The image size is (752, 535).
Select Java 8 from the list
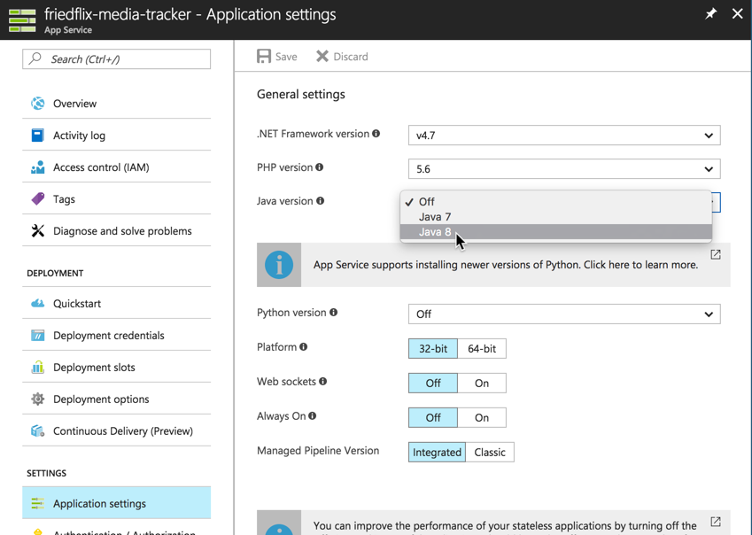click(x=435, y=232)
